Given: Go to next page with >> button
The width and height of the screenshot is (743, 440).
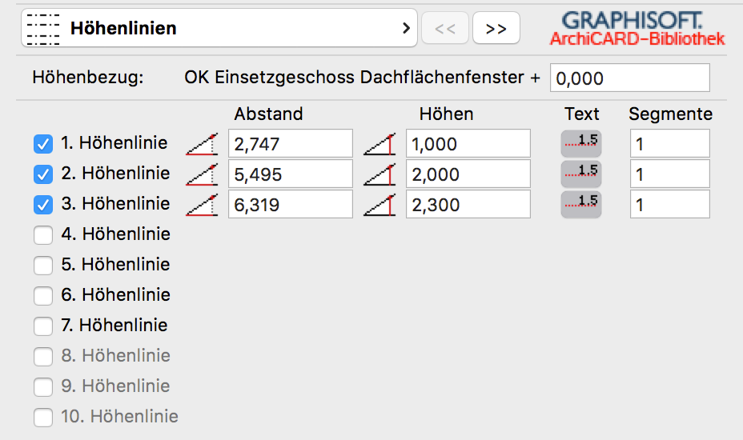Looking at the screenshot, I should pyautogui.click(x=496, y=29).
